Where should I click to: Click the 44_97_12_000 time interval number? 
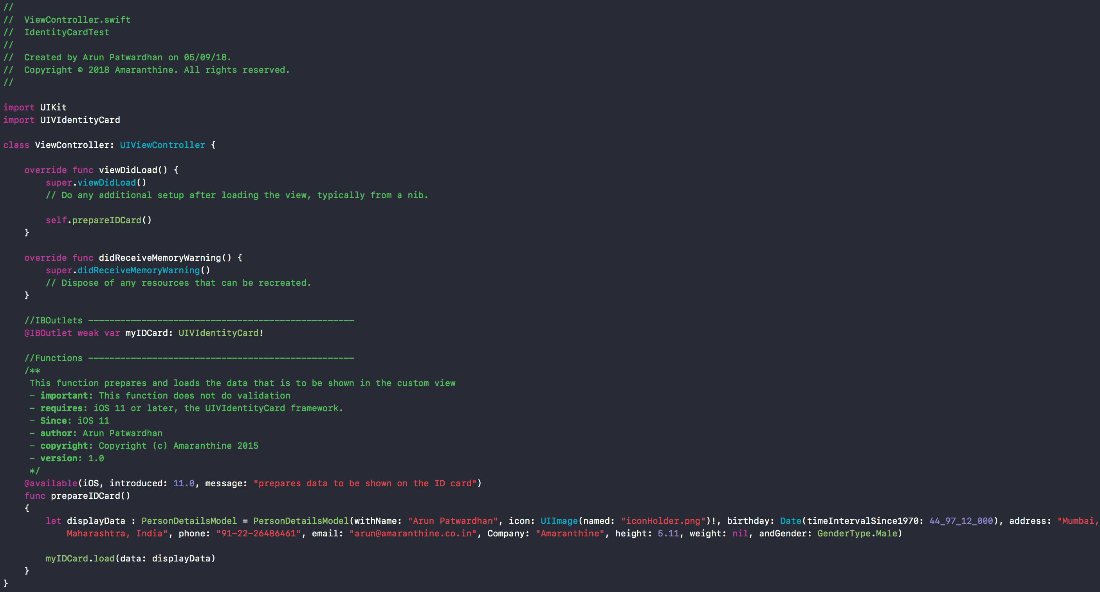(961, 521)
